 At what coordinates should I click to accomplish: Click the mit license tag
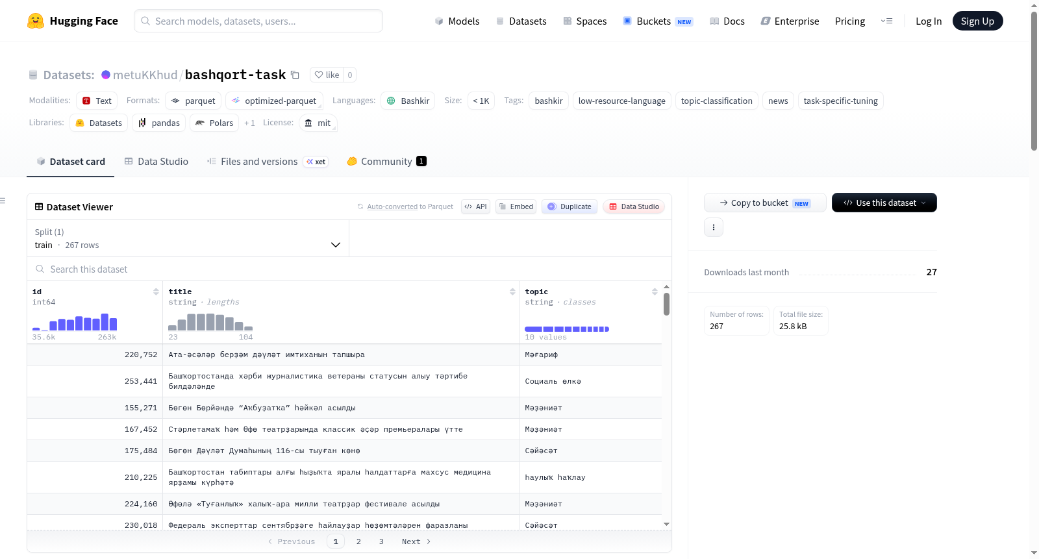coord(318,123)
